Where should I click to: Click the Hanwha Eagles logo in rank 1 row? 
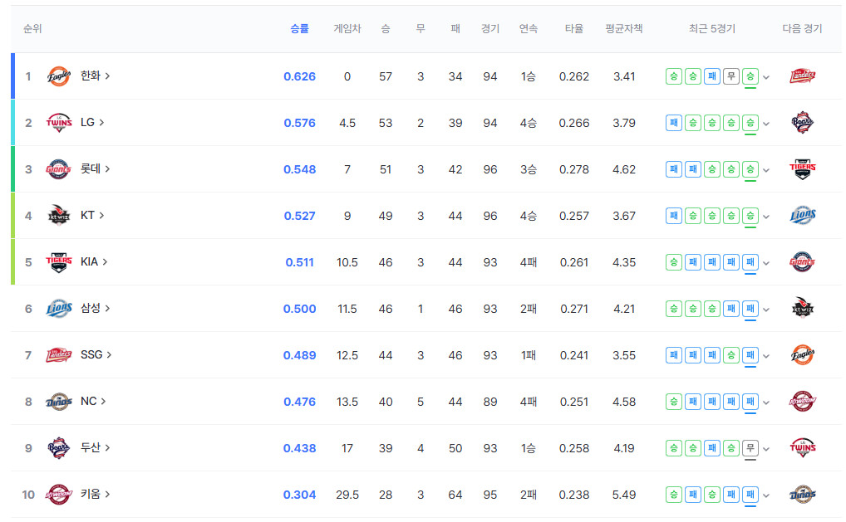(x=59, y=76)
